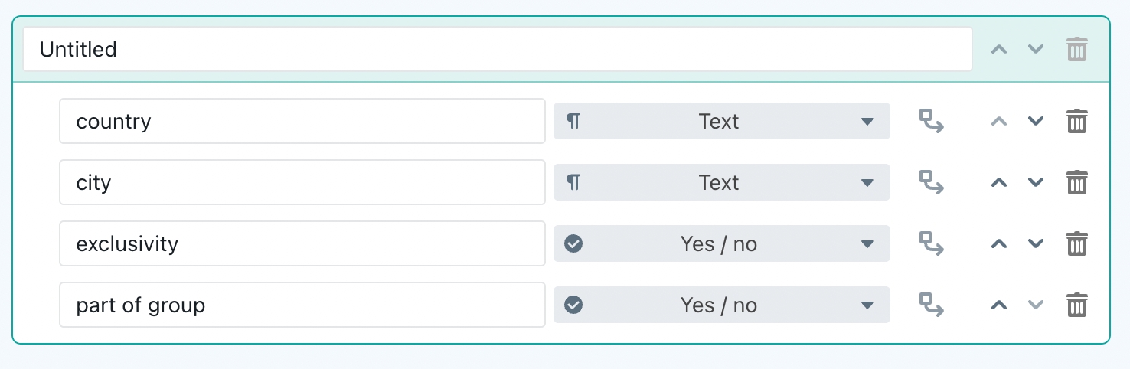Open the Text type dropdown for city
This screenshot has width=1130, height=369.
click(x=722, y=182)
